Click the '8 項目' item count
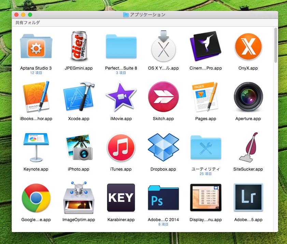Image resolution: width=287 pixels, height=244 pixels. pos(163,225)
